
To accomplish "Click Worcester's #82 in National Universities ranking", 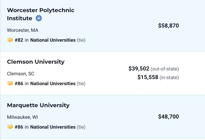I will [45, 40].
